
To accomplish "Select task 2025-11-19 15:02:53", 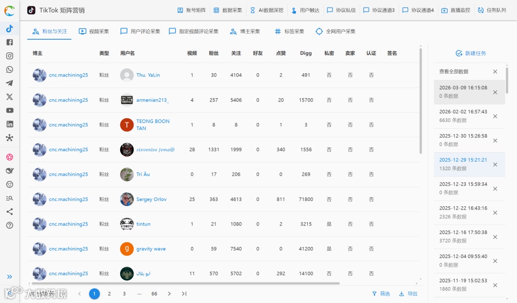I will pyautogui.click(x=469, y=284).
